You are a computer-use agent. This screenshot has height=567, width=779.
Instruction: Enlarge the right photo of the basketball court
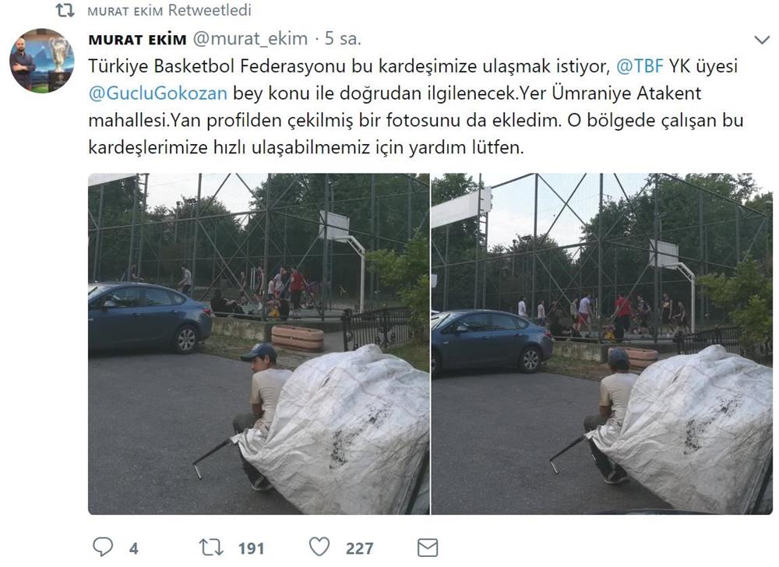601,343
